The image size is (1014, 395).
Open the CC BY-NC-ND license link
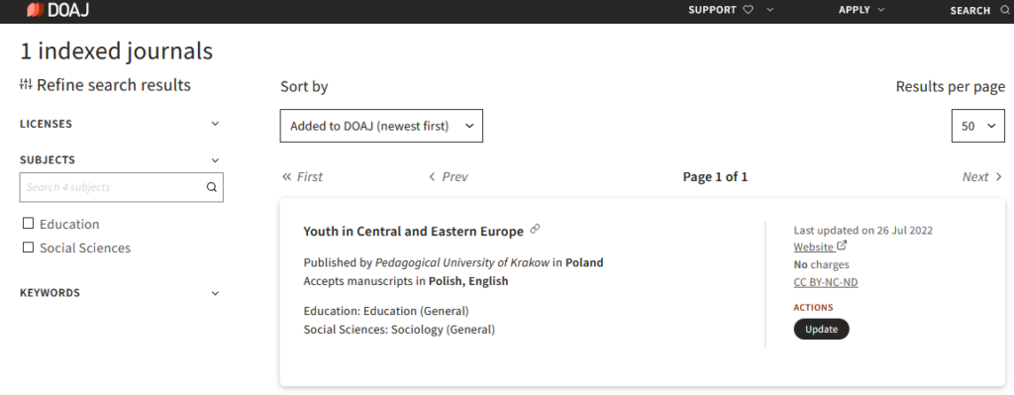tap(826, 282)
